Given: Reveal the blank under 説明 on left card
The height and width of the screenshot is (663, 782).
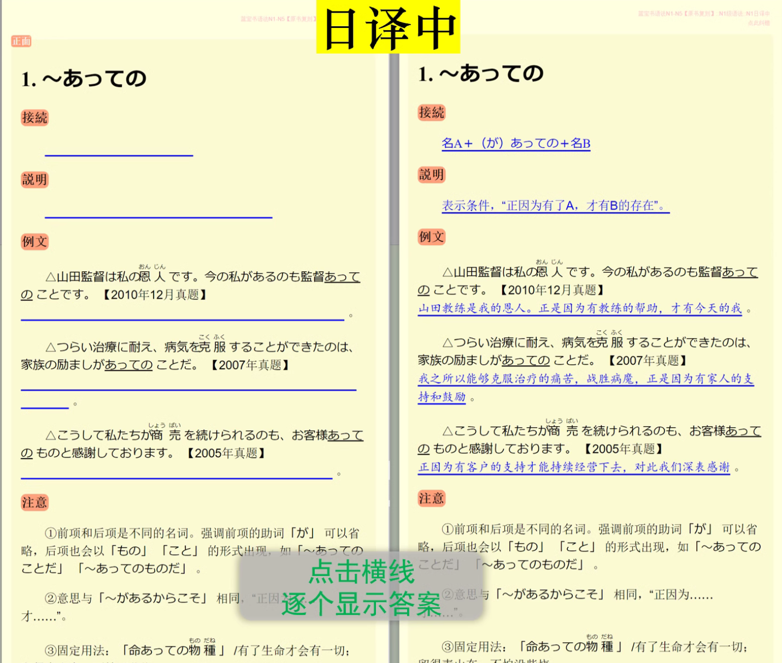Looking at the screenshot, I should click(x=158, y=217).
